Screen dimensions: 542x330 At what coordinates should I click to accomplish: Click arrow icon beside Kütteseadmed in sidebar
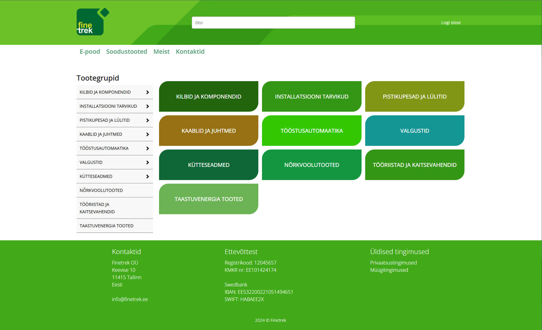(147, 177)
